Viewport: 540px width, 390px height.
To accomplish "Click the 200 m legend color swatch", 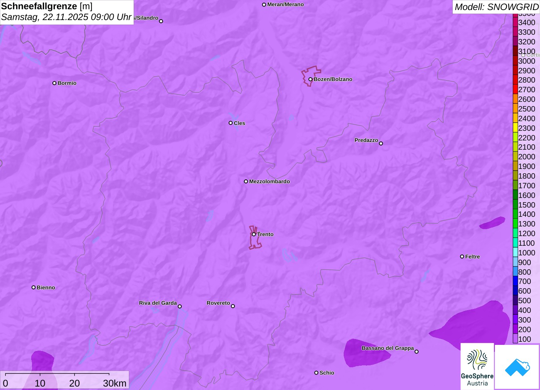I will (515, 329).
